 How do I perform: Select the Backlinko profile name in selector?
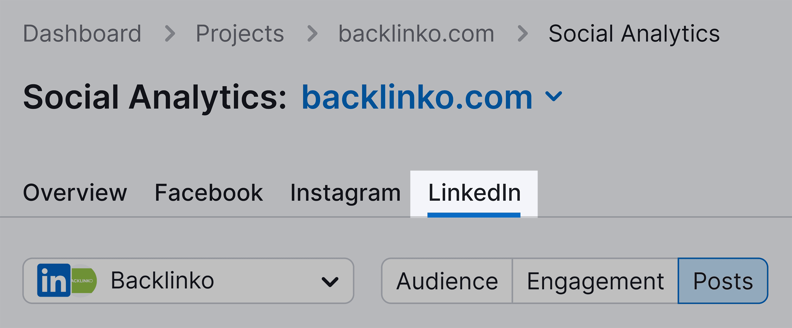pos(162,281)
